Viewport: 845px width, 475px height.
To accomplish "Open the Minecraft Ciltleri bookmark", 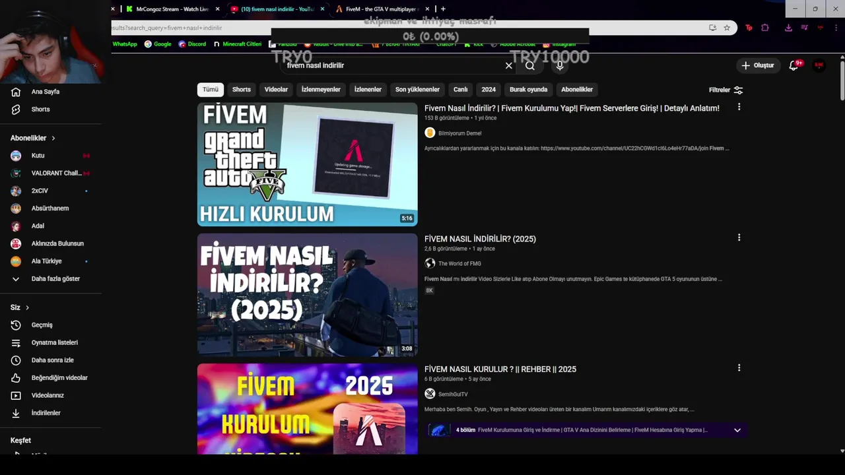I will click(x=238, y=44).
